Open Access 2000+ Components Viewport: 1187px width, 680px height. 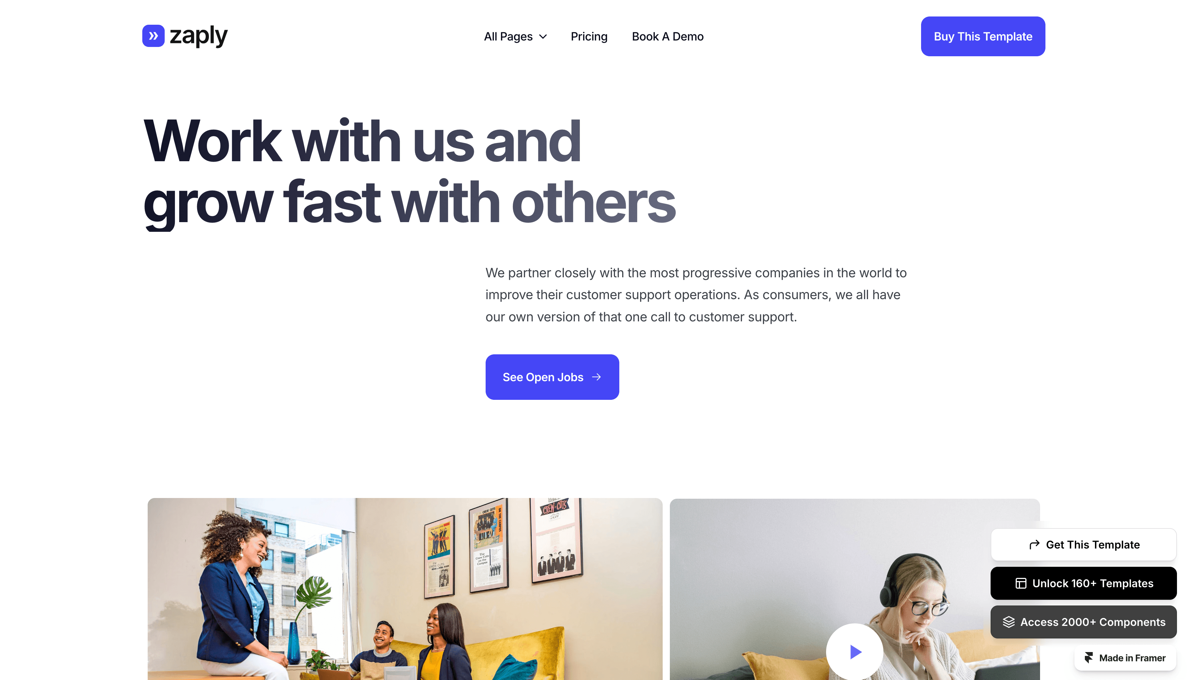click(x=1083, y=622)
